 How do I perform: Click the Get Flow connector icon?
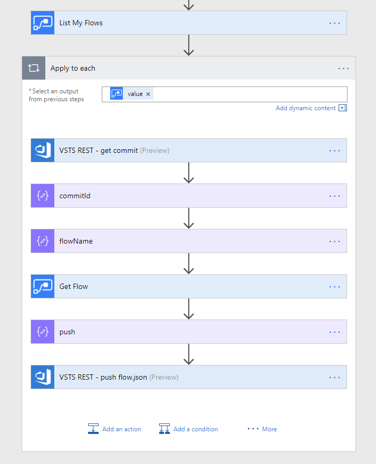click(42, 287)
